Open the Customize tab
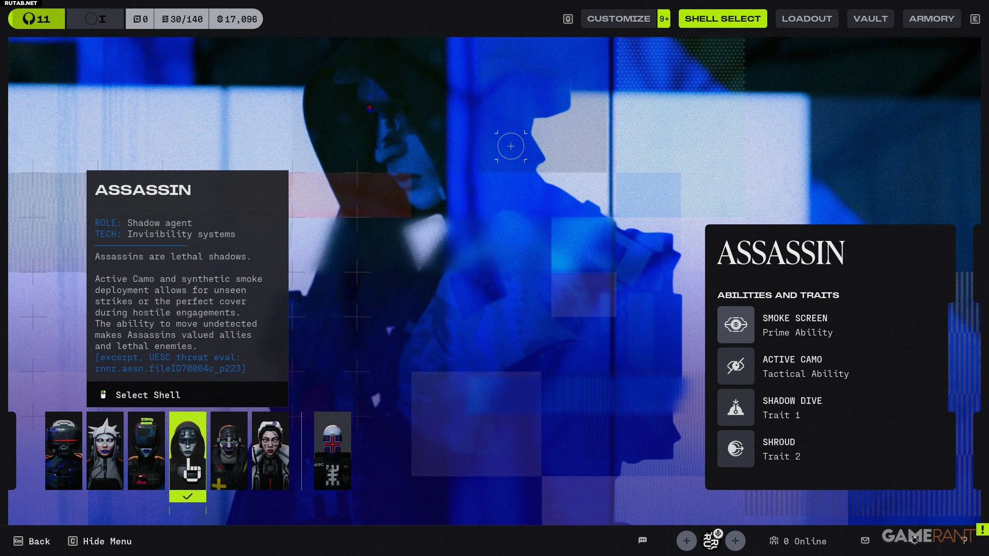 [x=619, y=19]
